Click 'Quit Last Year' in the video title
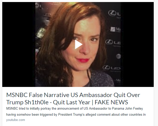This screenshot has width=158, height=126. (72, 102)
